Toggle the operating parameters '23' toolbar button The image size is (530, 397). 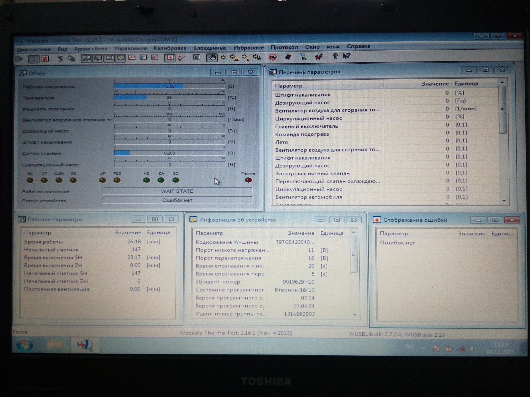(x=110, y=58)
